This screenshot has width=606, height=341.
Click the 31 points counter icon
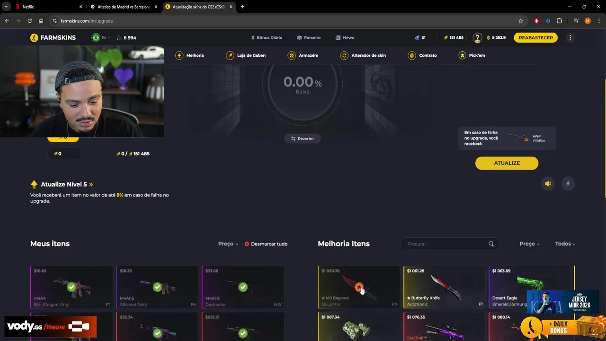[420, 37]
